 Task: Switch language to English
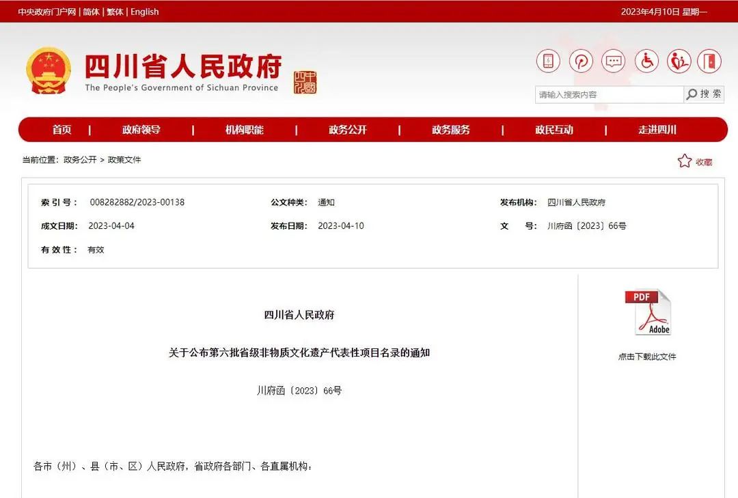pyautogui.click(x=144, y=12)
